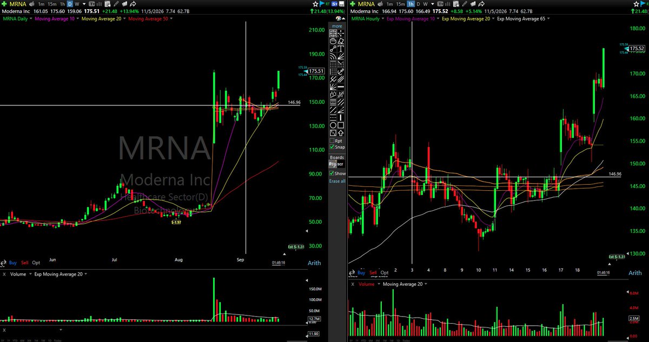
Task: Click green plus icon on left chart
Action: point(4,4)
